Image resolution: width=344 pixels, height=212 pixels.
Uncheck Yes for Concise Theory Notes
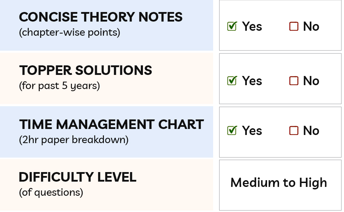pyautogui.click(x=232, y=26)
